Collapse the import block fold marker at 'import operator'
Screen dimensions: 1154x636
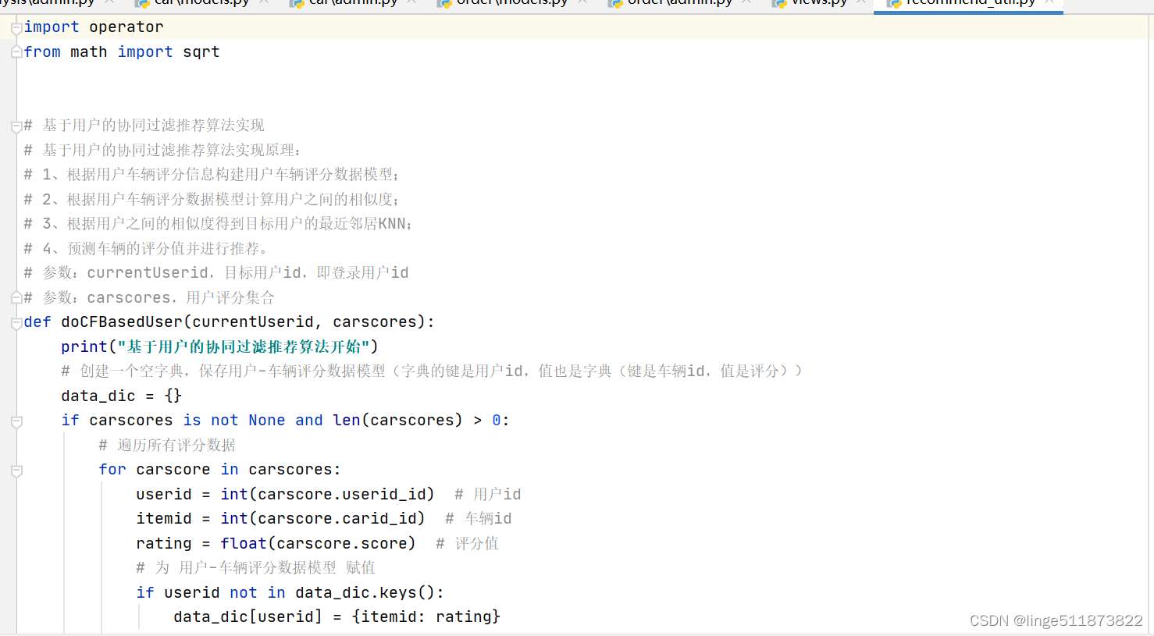[x=16, y=28]
